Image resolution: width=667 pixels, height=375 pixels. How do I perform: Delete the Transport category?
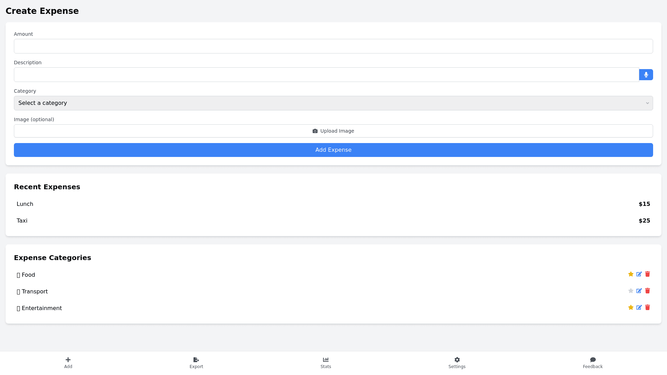click(648, 291)
